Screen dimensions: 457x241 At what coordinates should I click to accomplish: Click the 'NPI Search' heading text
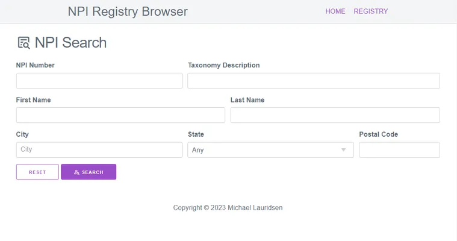coord(70,43)
